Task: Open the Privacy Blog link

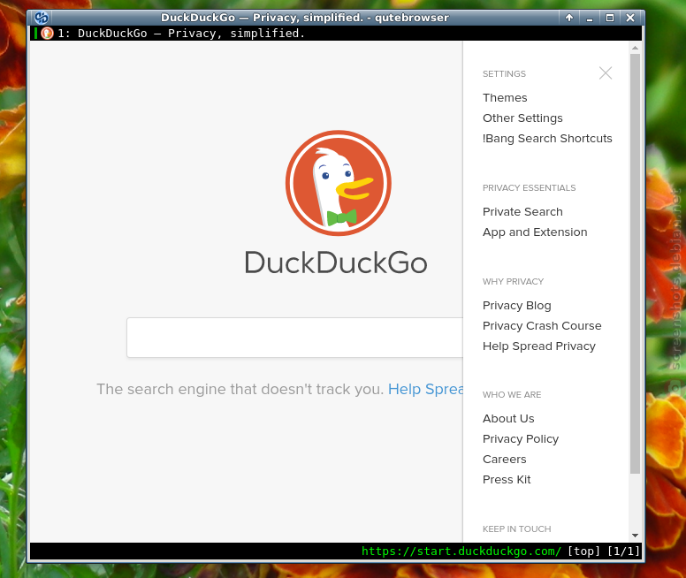Action: tap(516, 306)
